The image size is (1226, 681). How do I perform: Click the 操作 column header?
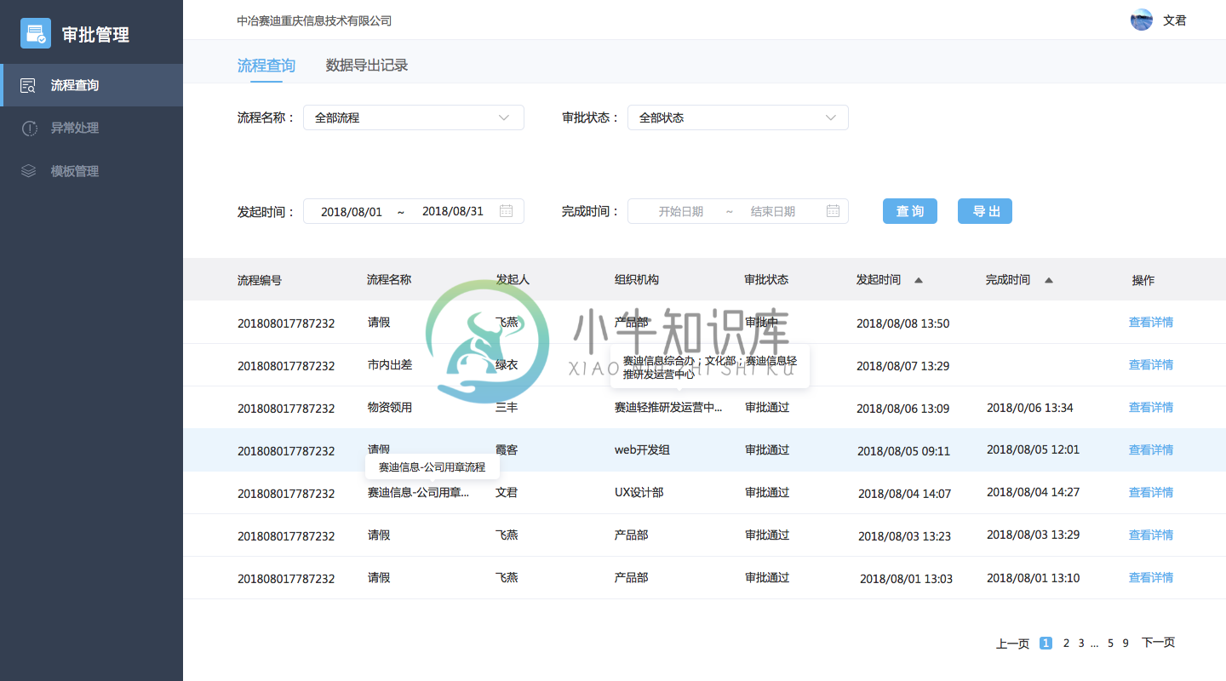(1143, 281)
